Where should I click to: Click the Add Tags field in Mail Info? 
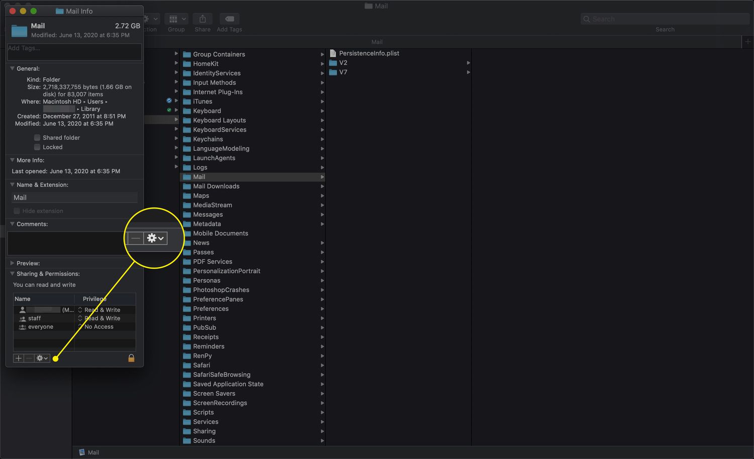[74, 52]
